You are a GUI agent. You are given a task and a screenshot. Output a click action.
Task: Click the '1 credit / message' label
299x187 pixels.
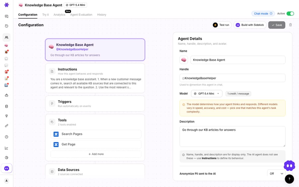point(238,94)
